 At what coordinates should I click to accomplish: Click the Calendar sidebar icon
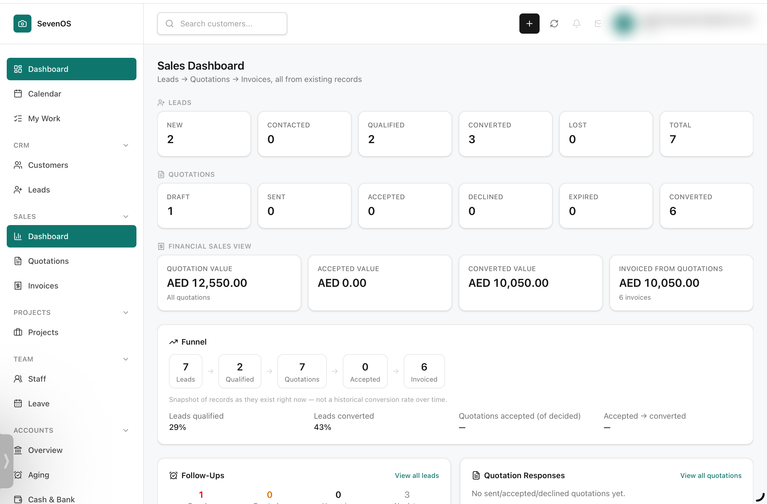pos(18,94)
